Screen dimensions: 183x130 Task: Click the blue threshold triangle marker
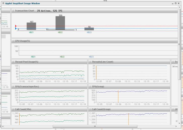pyautogui.click(x=16, y=29)
